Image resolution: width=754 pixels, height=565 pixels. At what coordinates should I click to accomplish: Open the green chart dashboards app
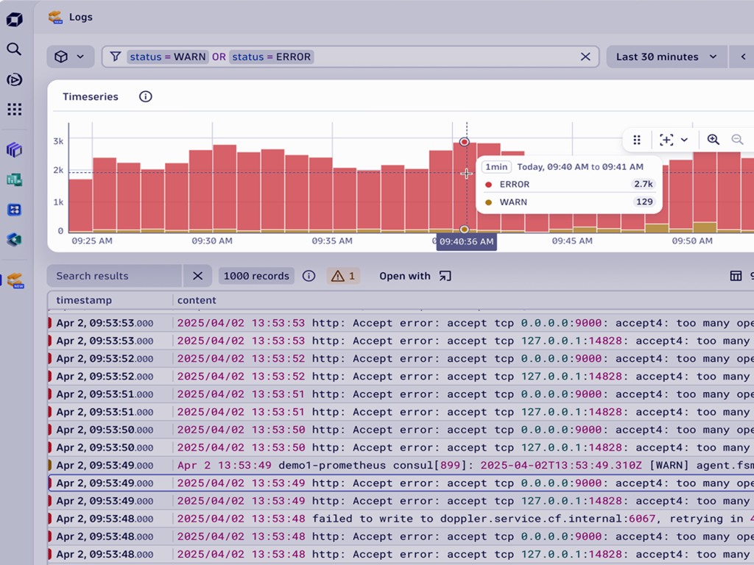point(15,180)
